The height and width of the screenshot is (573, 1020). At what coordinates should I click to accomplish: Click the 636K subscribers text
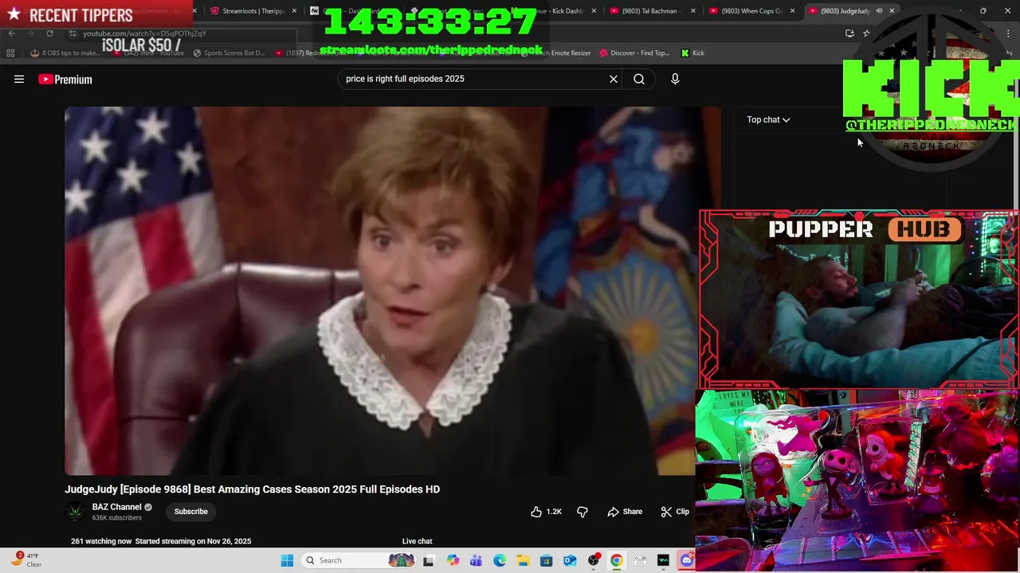pos(116,518)
